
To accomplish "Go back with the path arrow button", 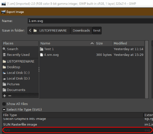I will (x=30, y=30).
